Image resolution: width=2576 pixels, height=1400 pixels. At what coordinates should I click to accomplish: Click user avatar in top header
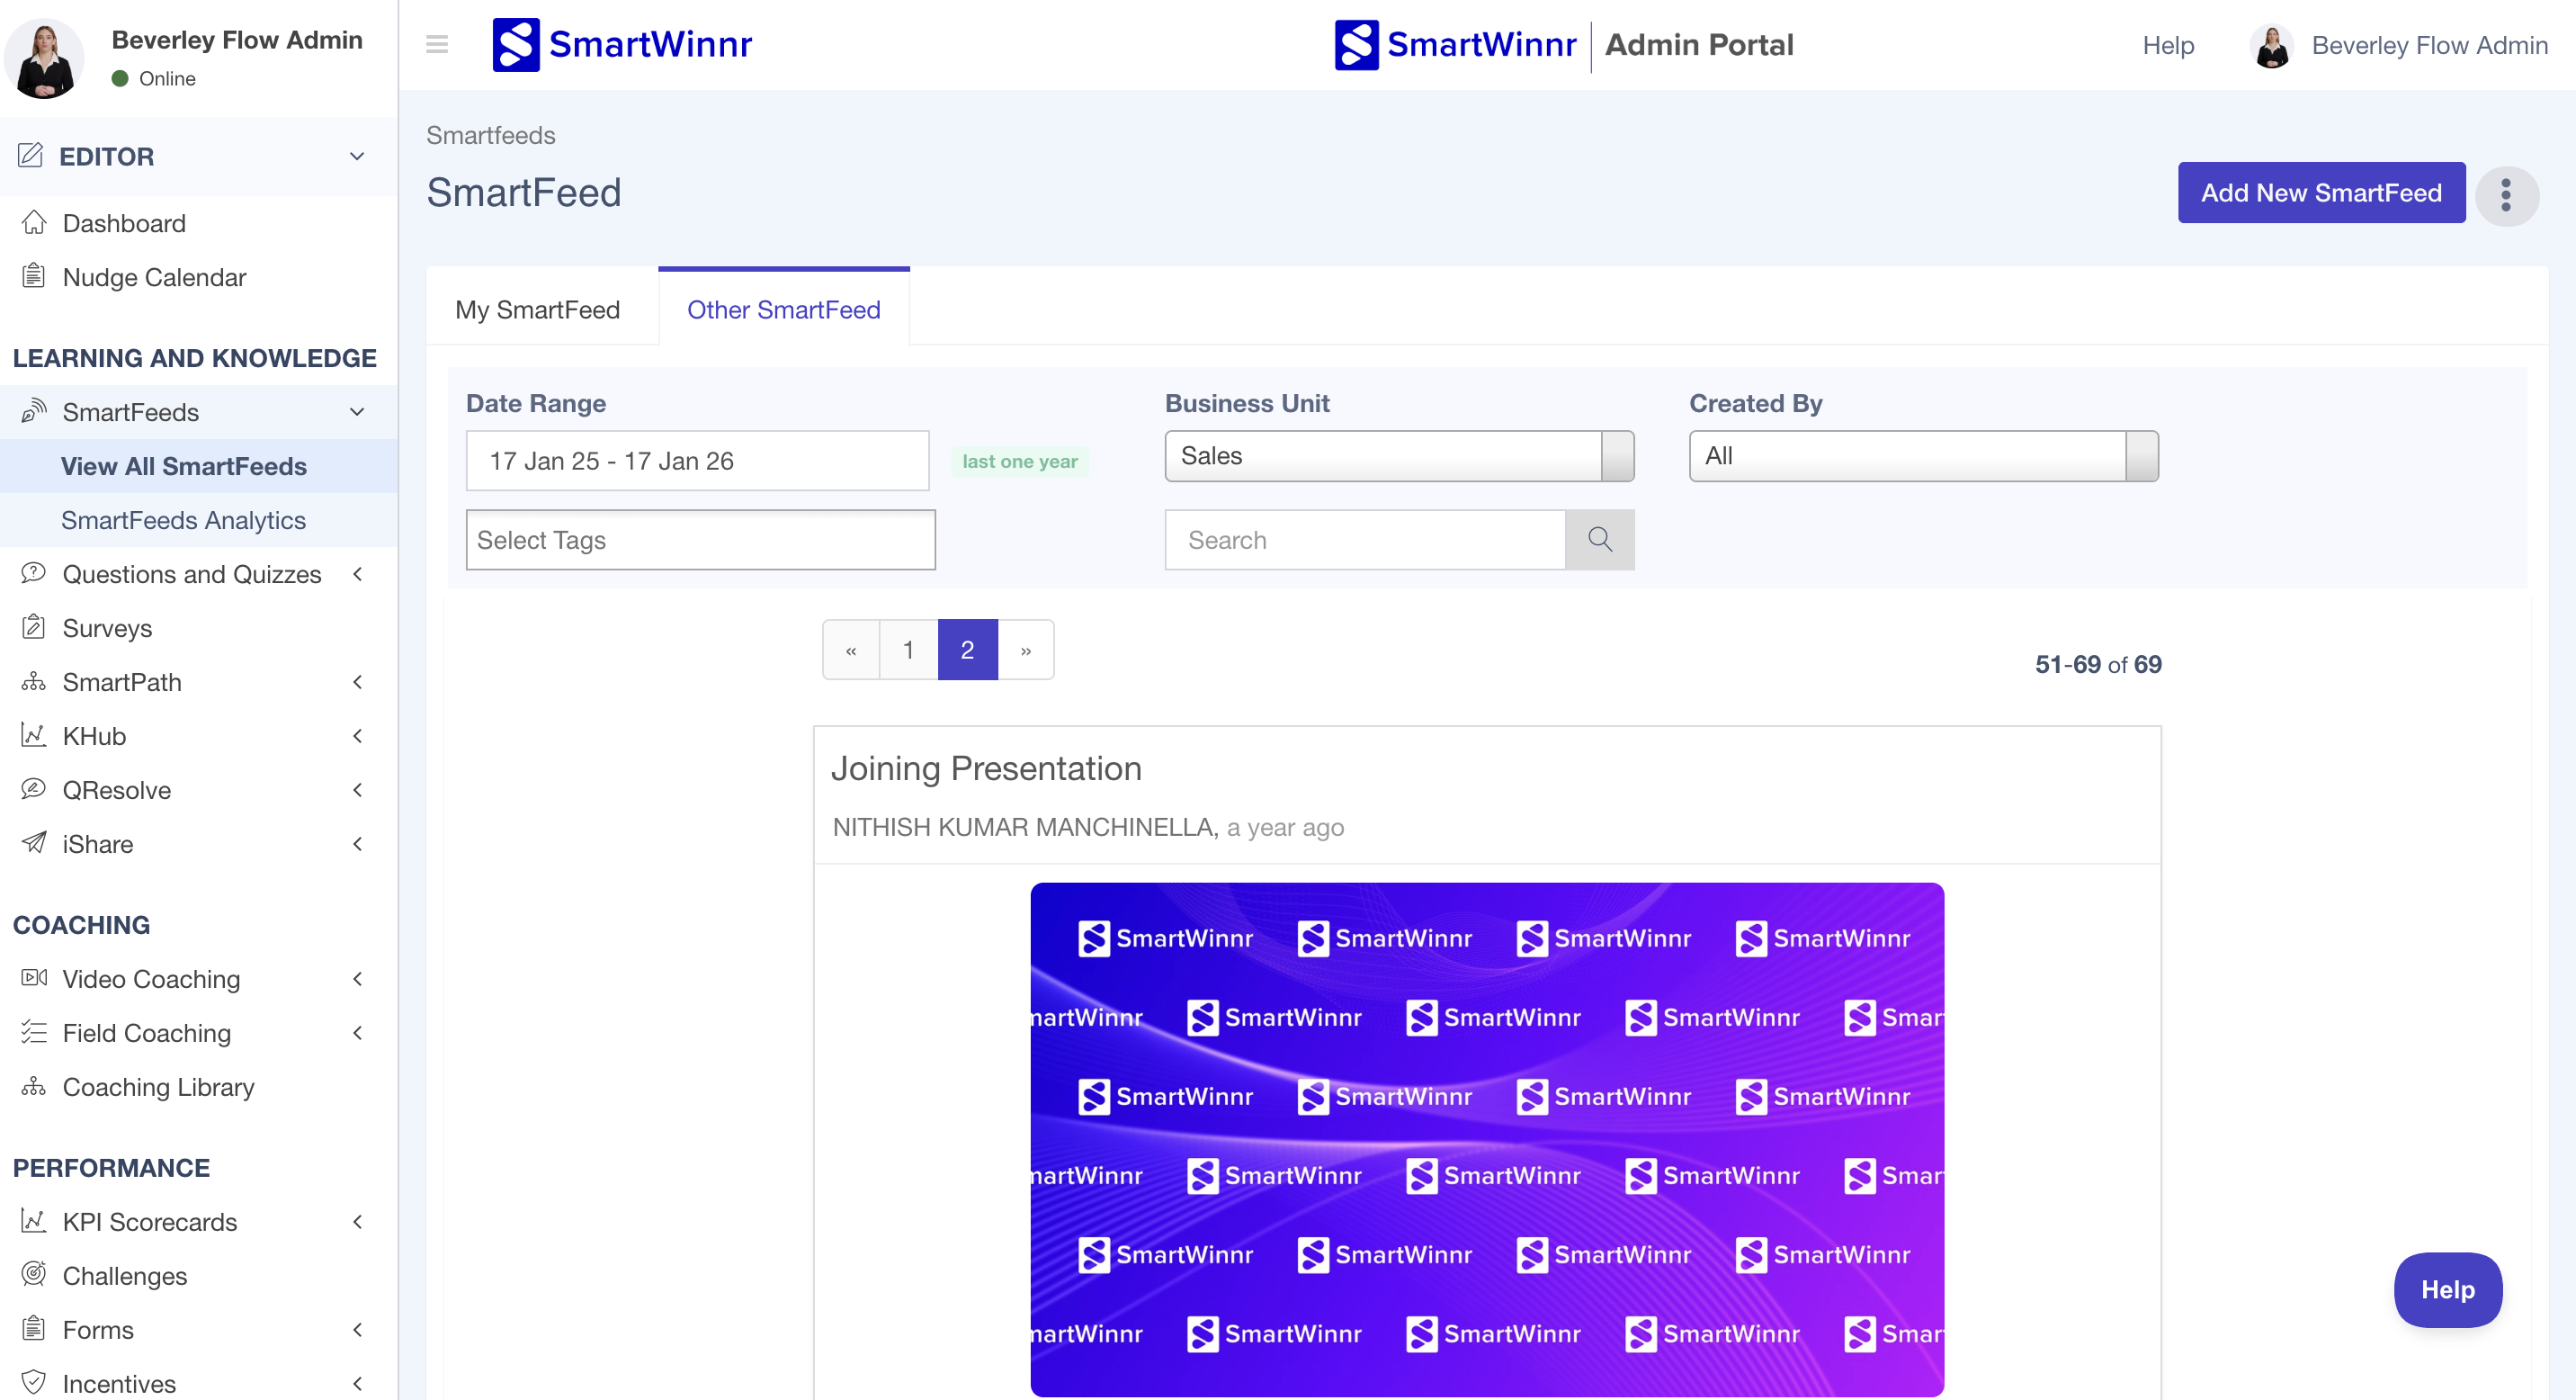tap(2271, 46)
